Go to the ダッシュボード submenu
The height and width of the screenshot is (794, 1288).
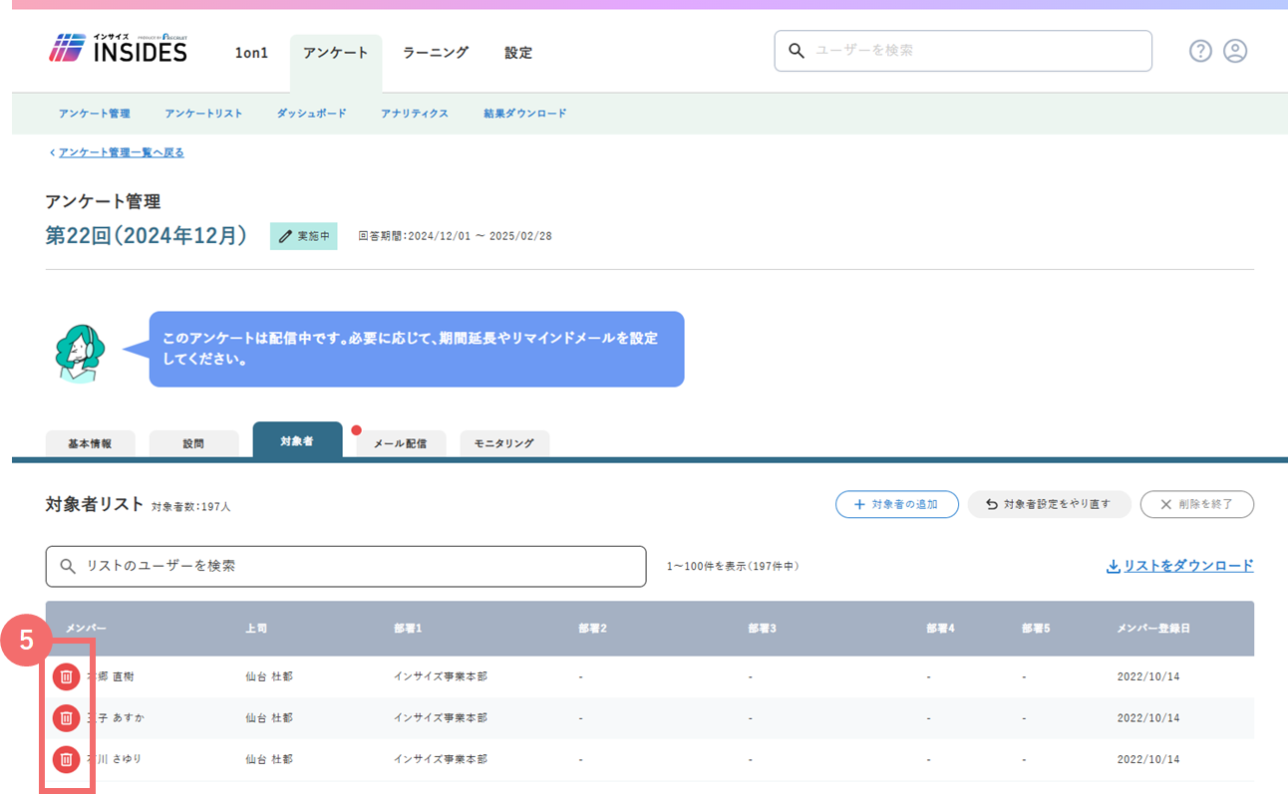[x=312, y=114]
